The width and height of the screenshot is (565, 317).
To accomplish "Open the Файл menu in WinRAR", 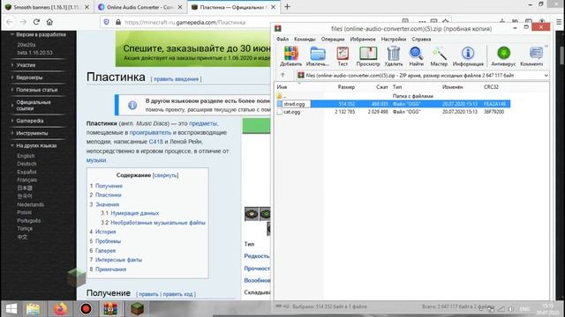I will [x=282, y=39].
